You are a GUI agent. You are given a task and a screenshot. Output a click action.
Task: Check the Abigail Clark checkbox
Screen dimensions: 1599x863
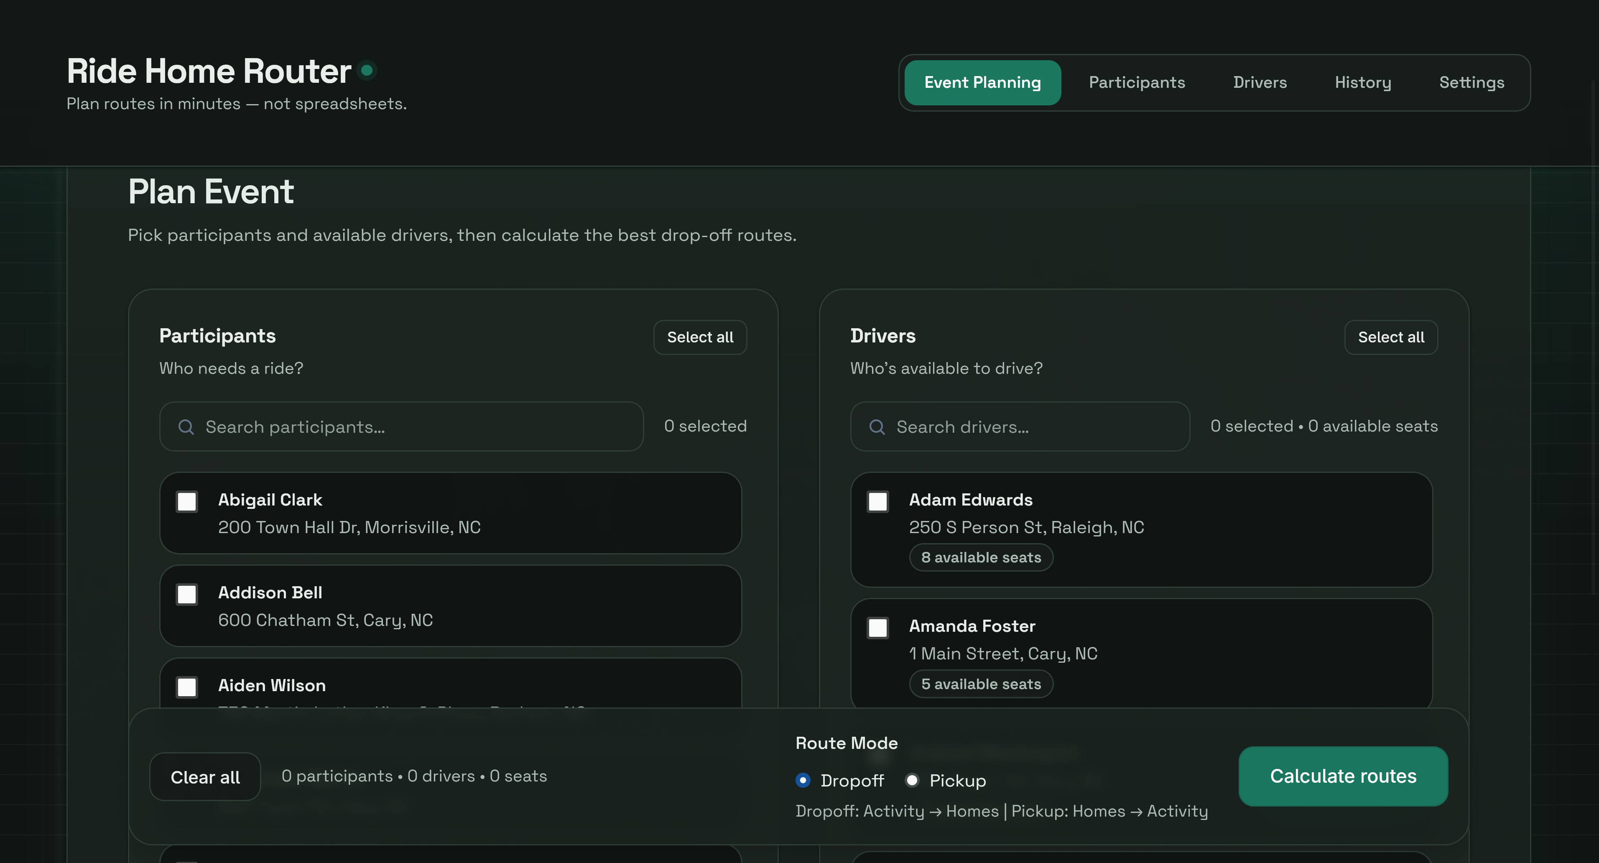click(187, 502)
